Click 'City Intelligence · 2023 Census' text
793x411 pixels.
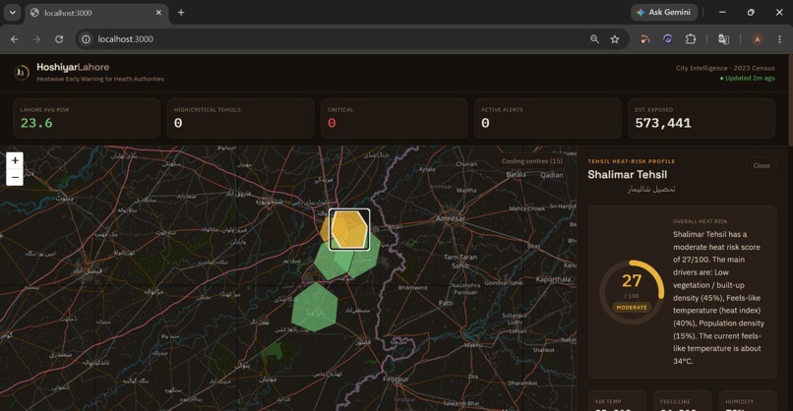[725, 68]
